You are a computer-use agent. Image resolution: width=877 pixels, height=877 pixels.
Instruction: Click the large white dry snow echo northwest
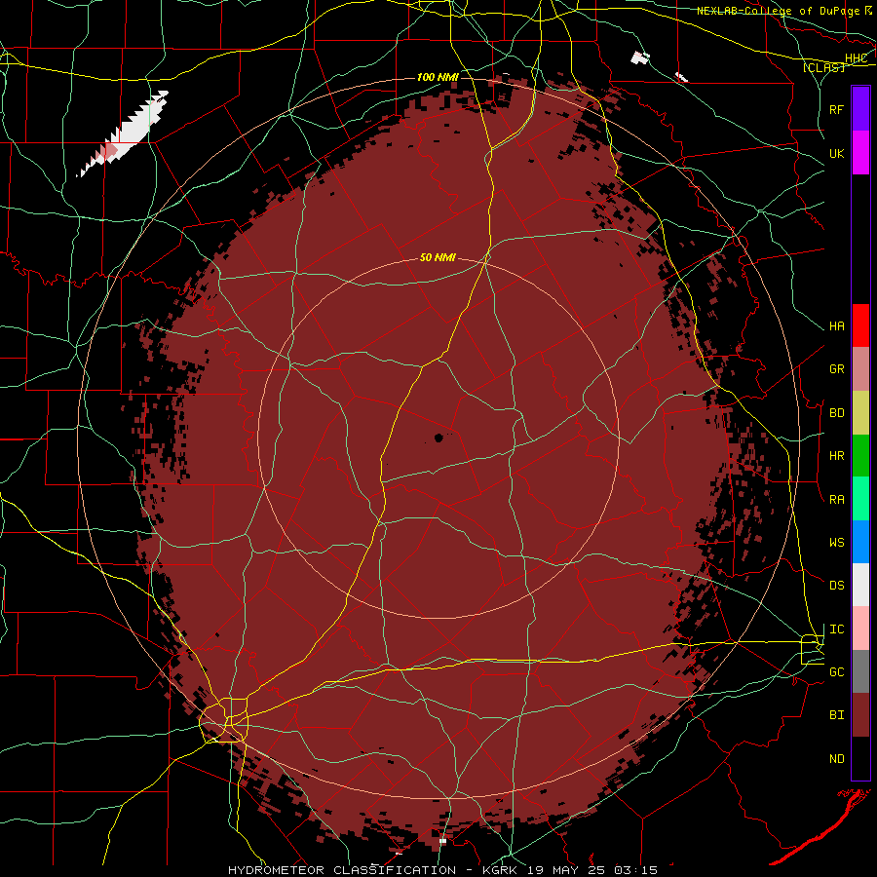point(124,133)
